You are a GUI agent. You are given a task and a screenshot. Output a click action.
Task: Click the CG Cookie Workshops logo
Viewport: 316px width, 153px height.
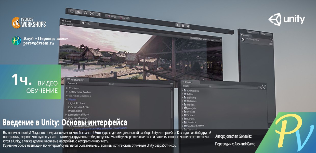click(29, 22)
